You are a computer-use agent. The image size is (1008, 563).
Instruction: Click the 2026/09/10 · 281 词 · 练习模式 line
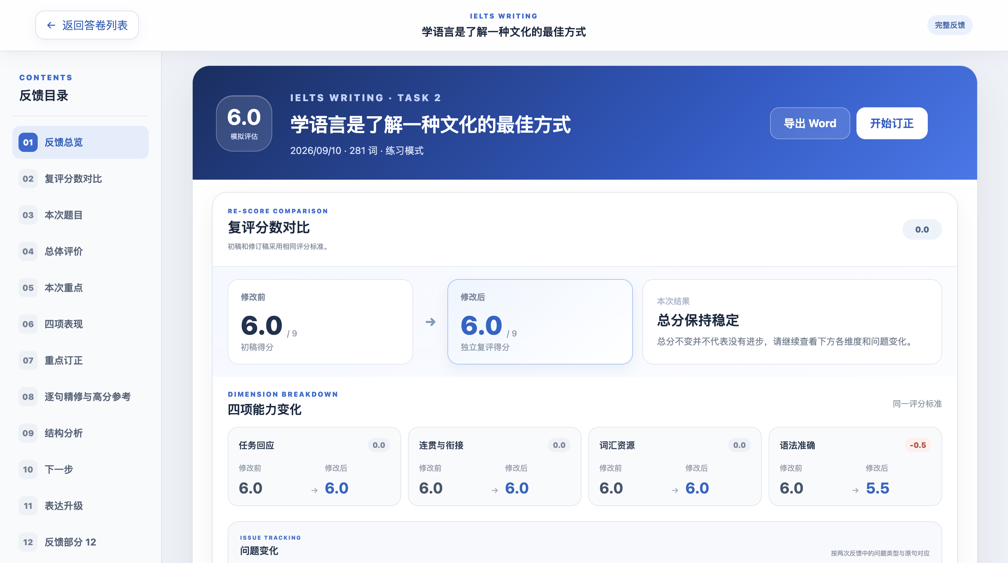pos(357,151)
